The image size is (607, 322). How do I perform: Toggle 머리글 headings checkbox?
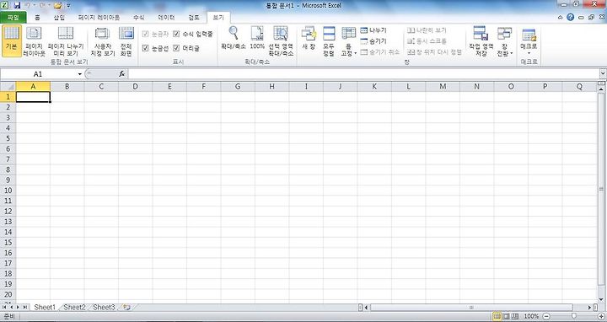click(176, 48)
